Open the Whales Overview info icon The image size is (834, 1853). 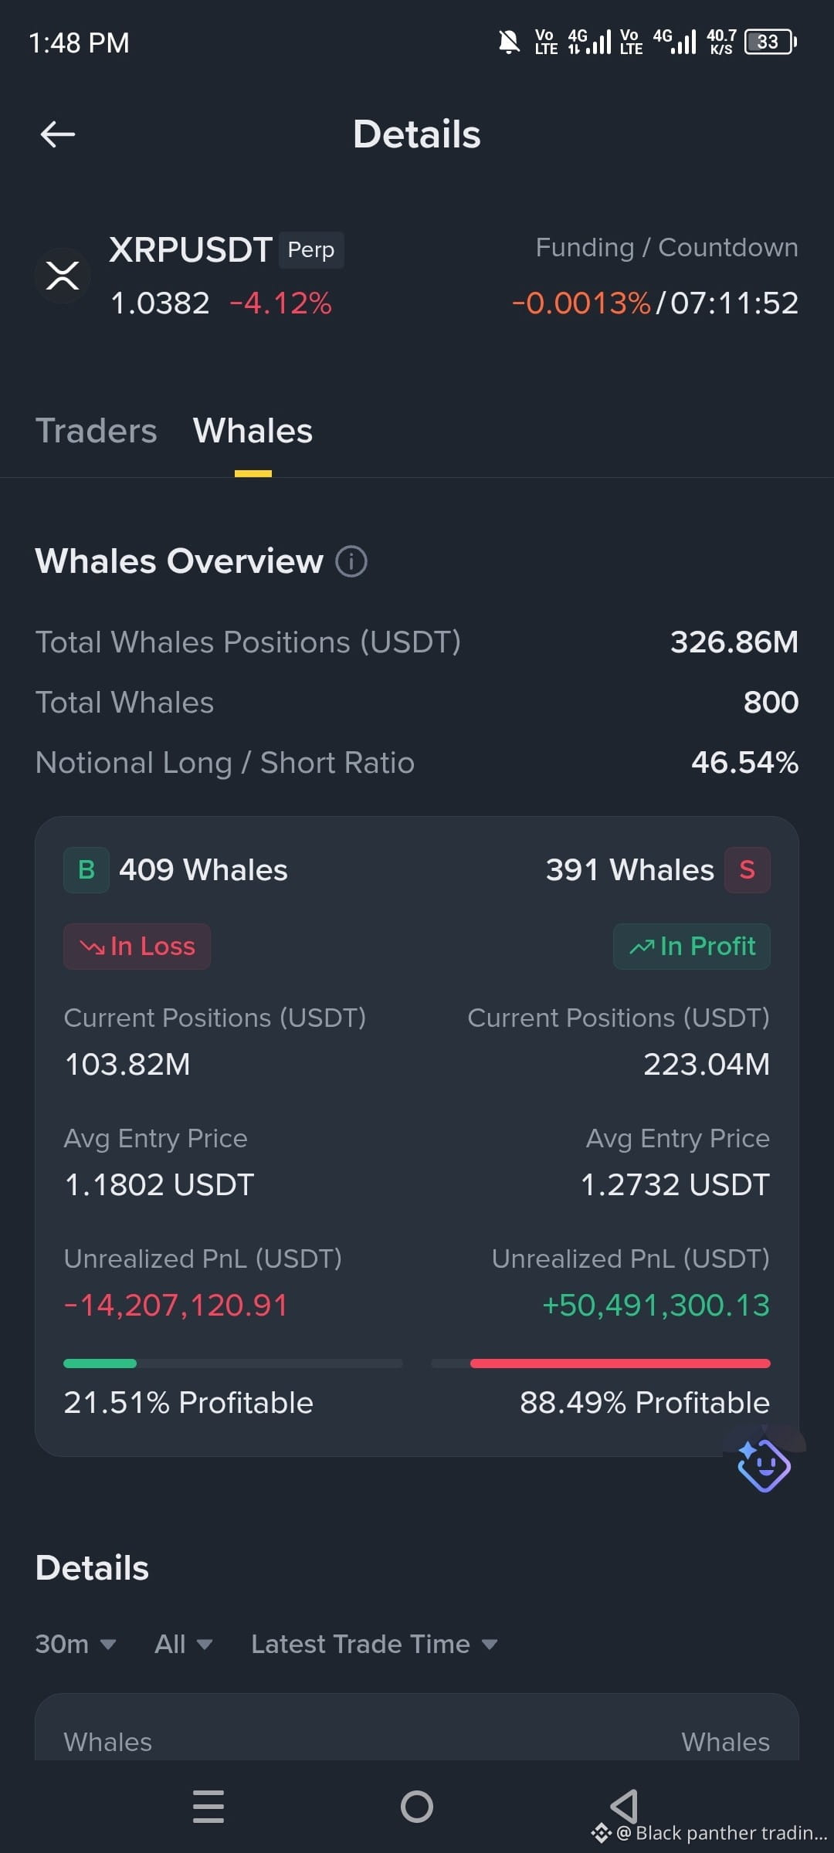pyautogui.click(x=351, y=561)
